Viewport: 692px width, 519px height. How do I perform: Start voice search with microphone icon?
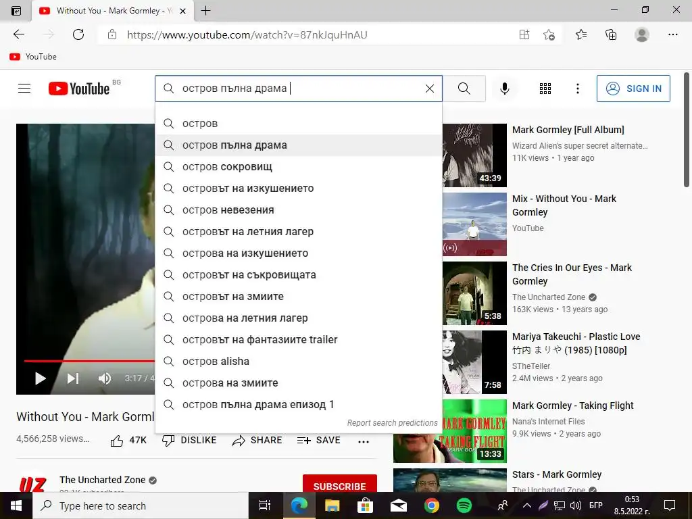point(504,89)
